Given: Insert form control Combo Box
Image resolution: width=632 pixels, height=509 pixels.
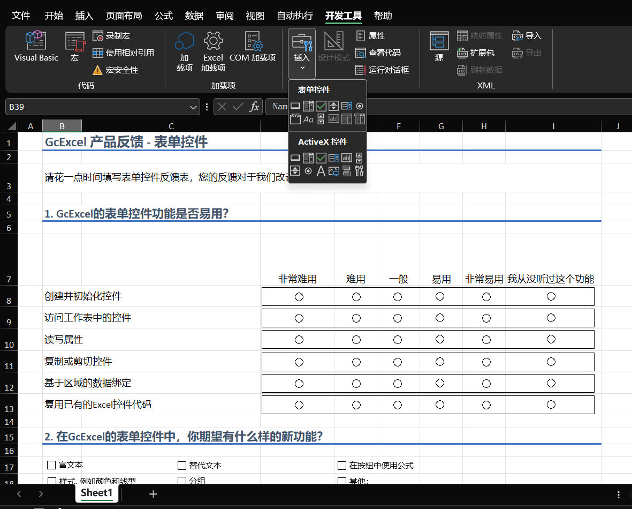Looking at the screenshot, I should coord(308,106).
